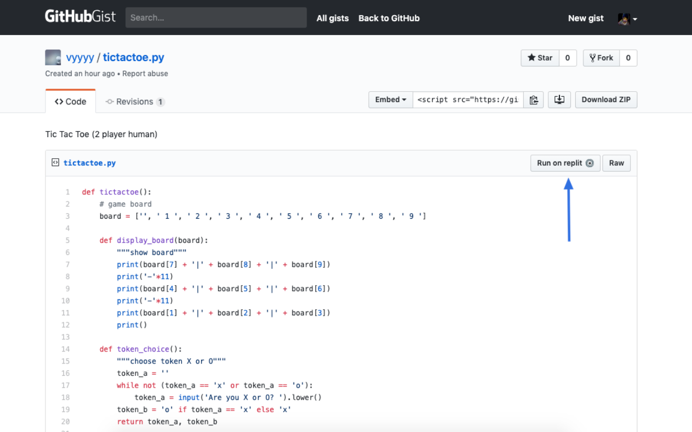Click the star icon inside the Star button
This screenshot has width=692, height=432.
tap(532, 58)
